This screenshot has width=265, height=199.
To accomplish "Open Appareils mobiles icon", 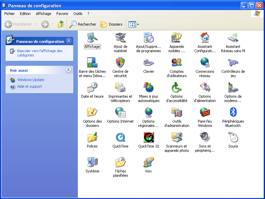I will 177,38.
